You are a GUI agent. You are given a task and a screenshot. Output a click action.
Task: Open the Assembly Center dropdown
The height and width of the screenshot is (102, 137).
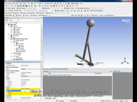(x=45, y=10)
